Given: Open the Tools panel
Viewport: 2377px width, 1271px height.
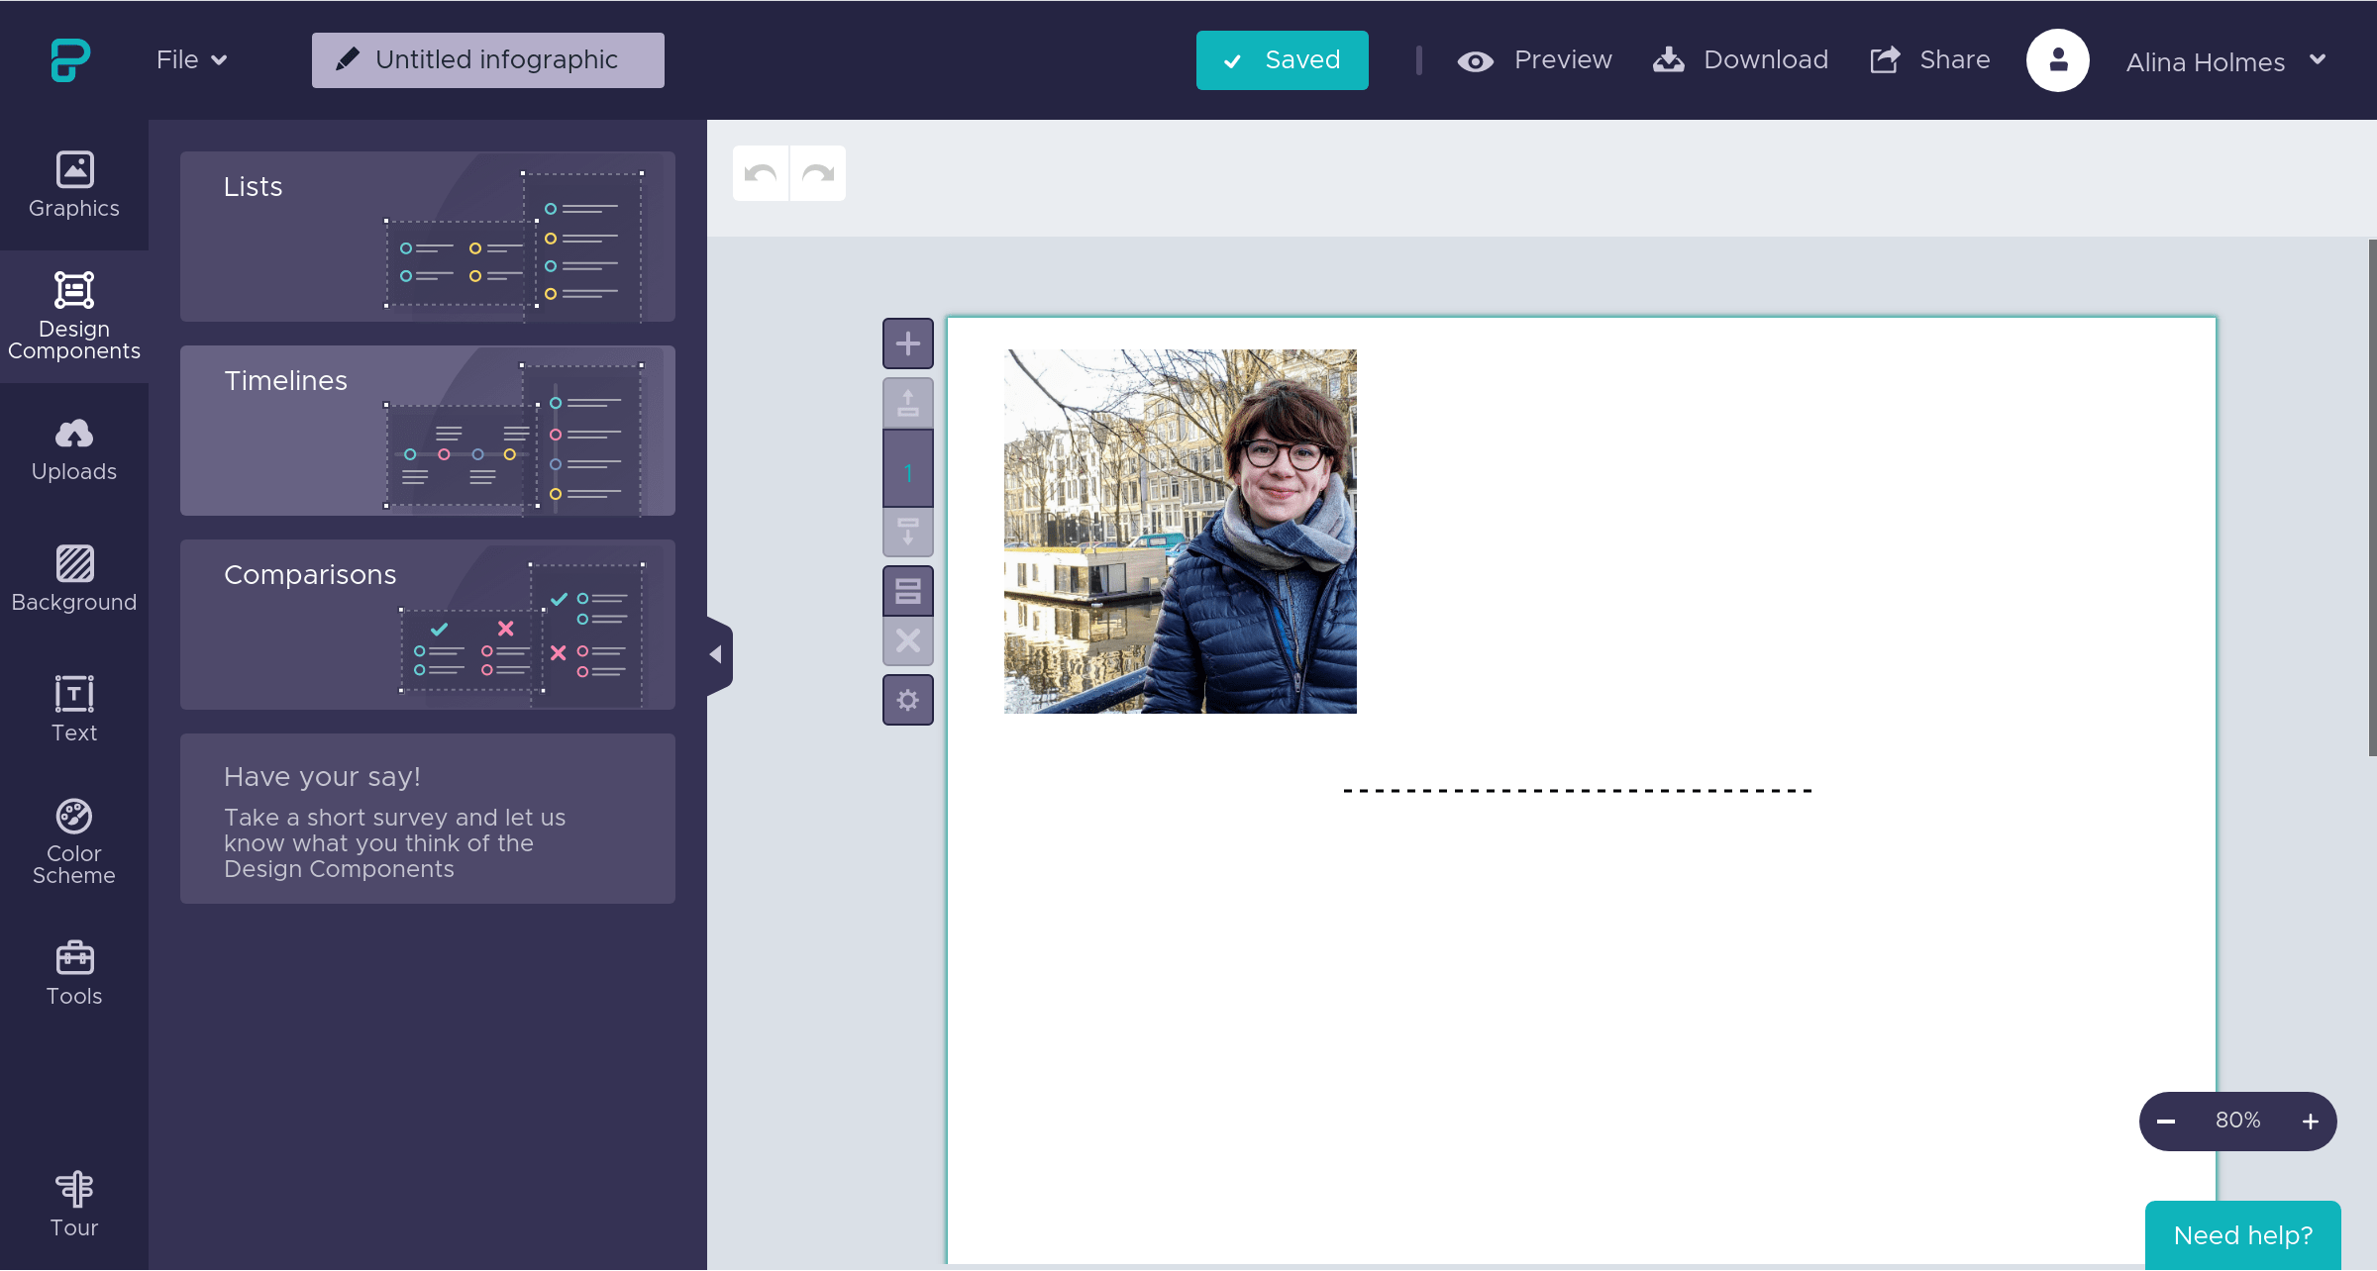Looking at the screenshot, I should [74, 974].
